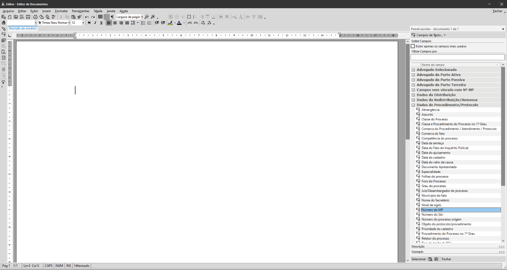Image resolution: width=507 pixels, height=270 pixels.
Task: Open the zoom 'Largura da página' dropdown
Action: coord(142,17)
